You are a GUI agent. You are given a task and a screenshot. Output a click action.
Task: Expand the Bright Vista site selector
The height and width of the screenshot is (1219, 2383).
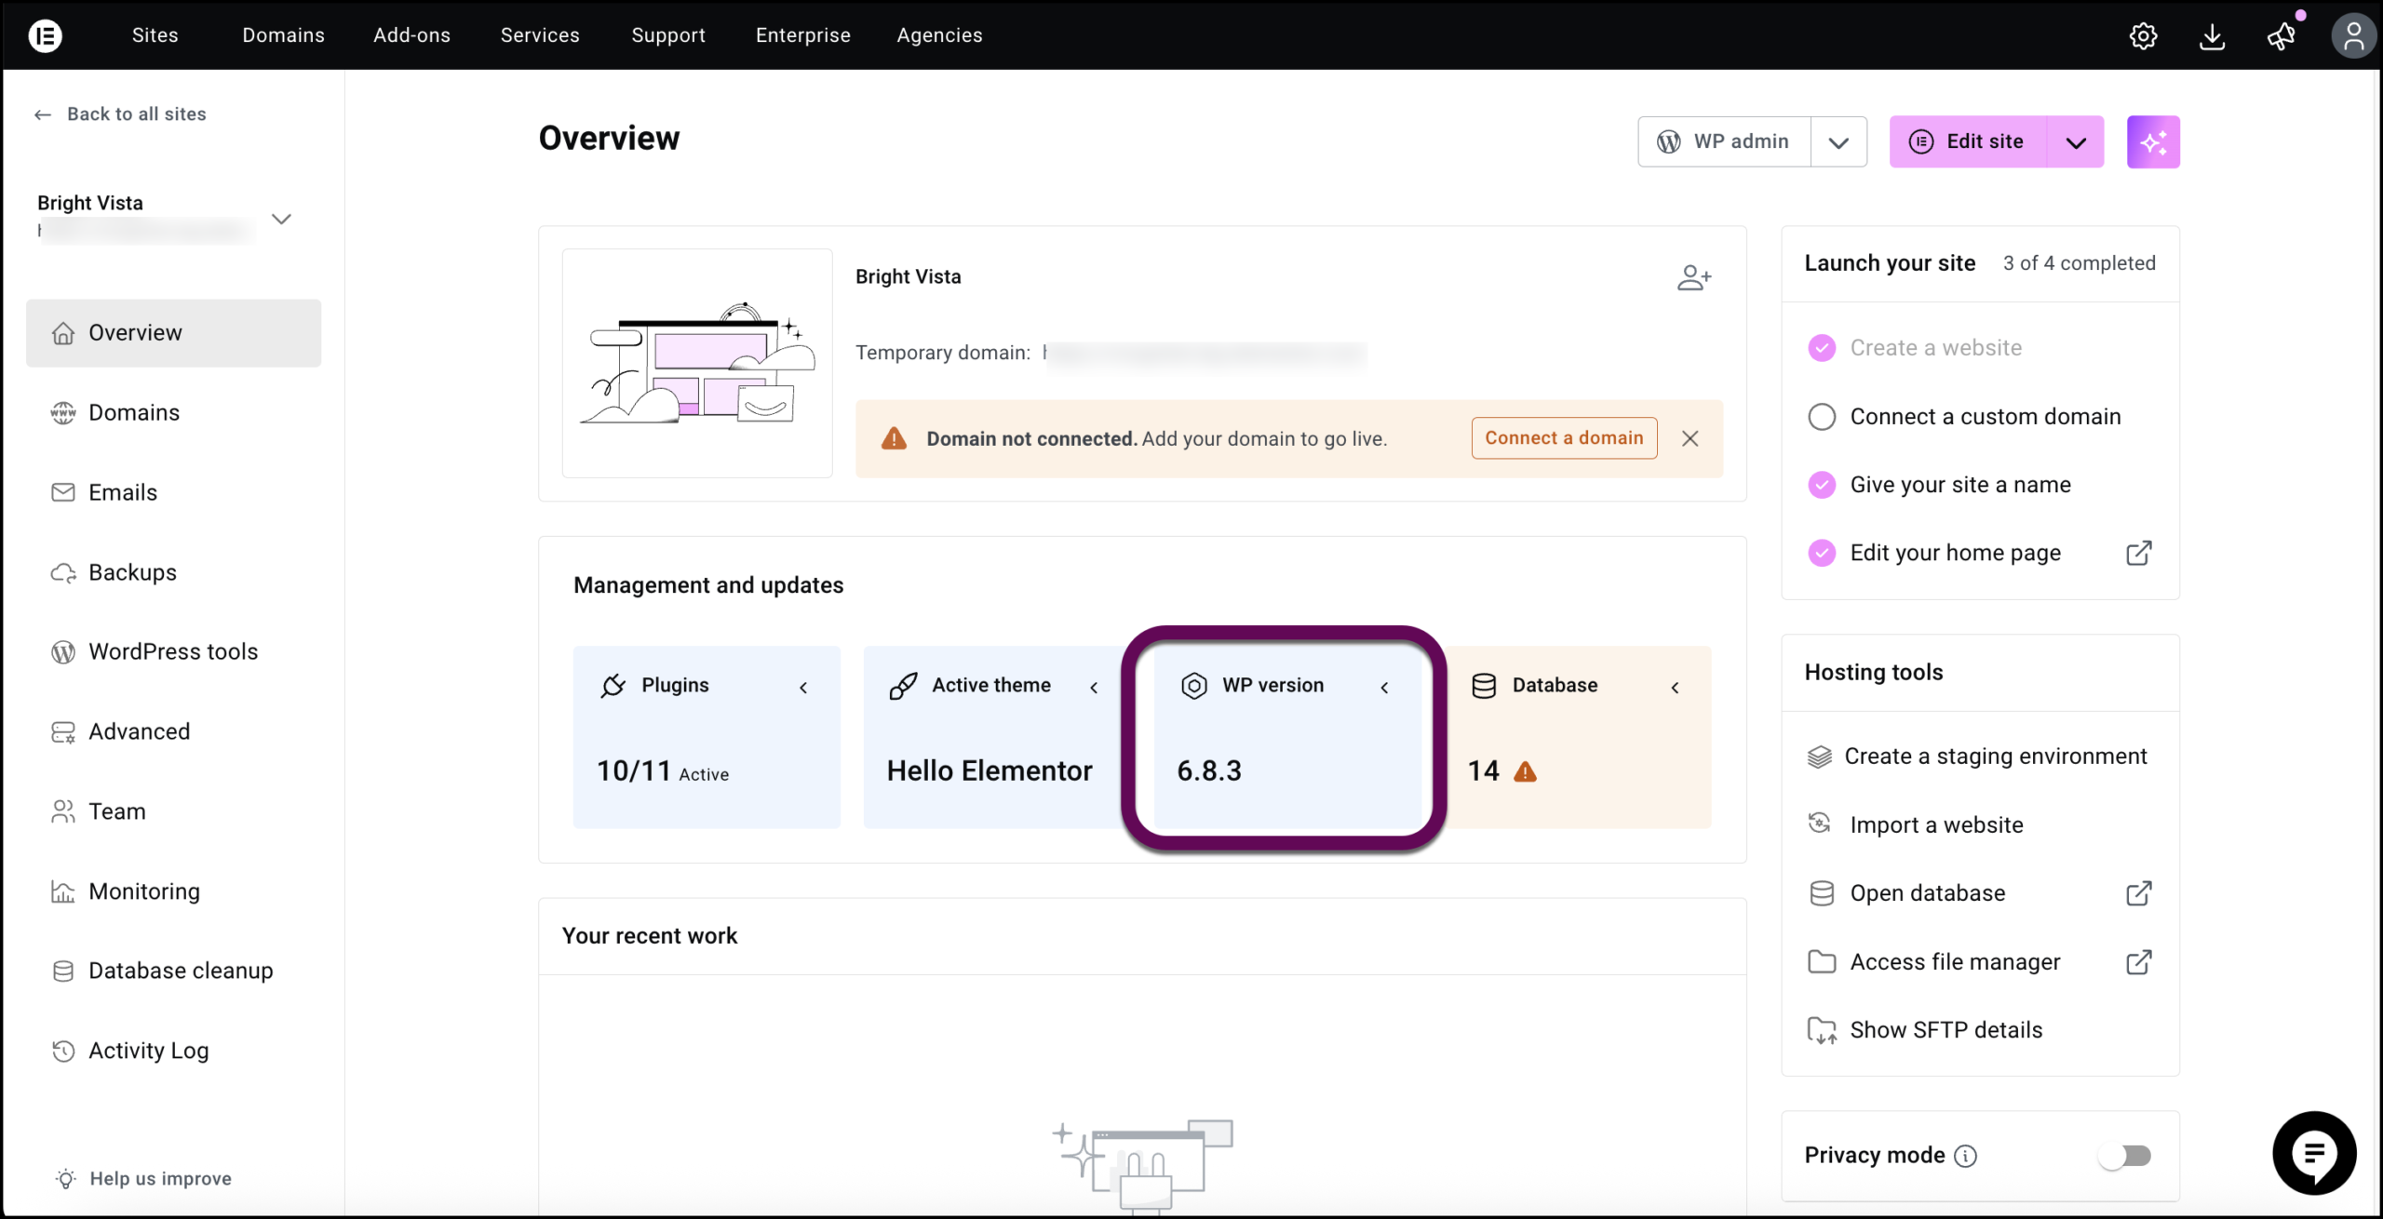tap(281, 219)
